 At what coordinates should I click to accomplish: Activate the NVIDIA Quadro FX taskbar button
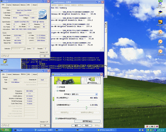(x=106, y=130)
